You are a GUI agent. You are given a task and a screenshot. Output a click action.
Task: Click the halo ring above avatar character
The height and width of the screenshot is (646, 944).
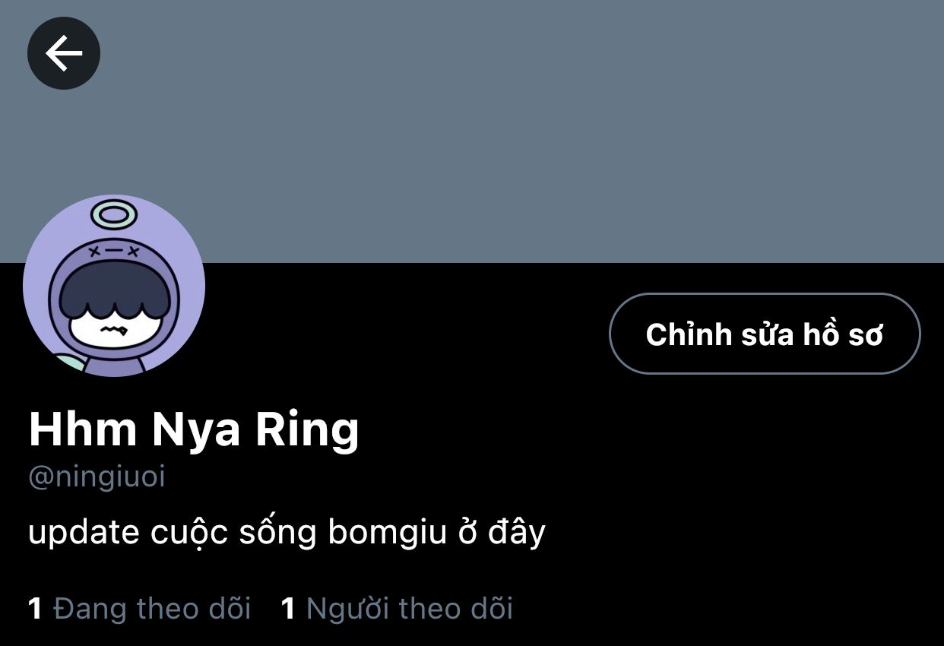click(114, 215)
